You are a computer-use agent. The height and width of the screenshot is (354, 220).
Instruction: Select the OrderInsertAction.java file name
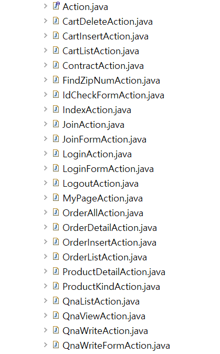(110, 242)
